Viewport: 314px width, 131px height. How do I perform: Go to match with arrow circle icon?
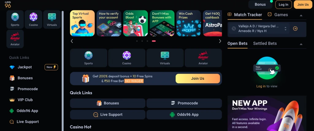pyautogui.click(x=295, y=29)
